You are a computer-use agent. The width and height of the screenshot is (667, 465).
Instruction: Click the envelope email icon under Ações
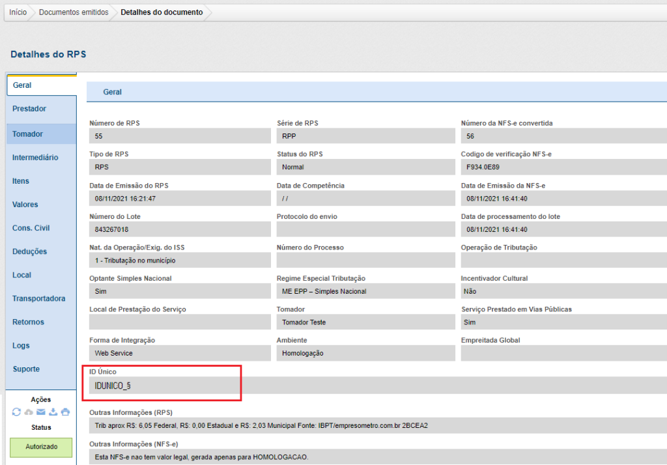coord(41,412)
